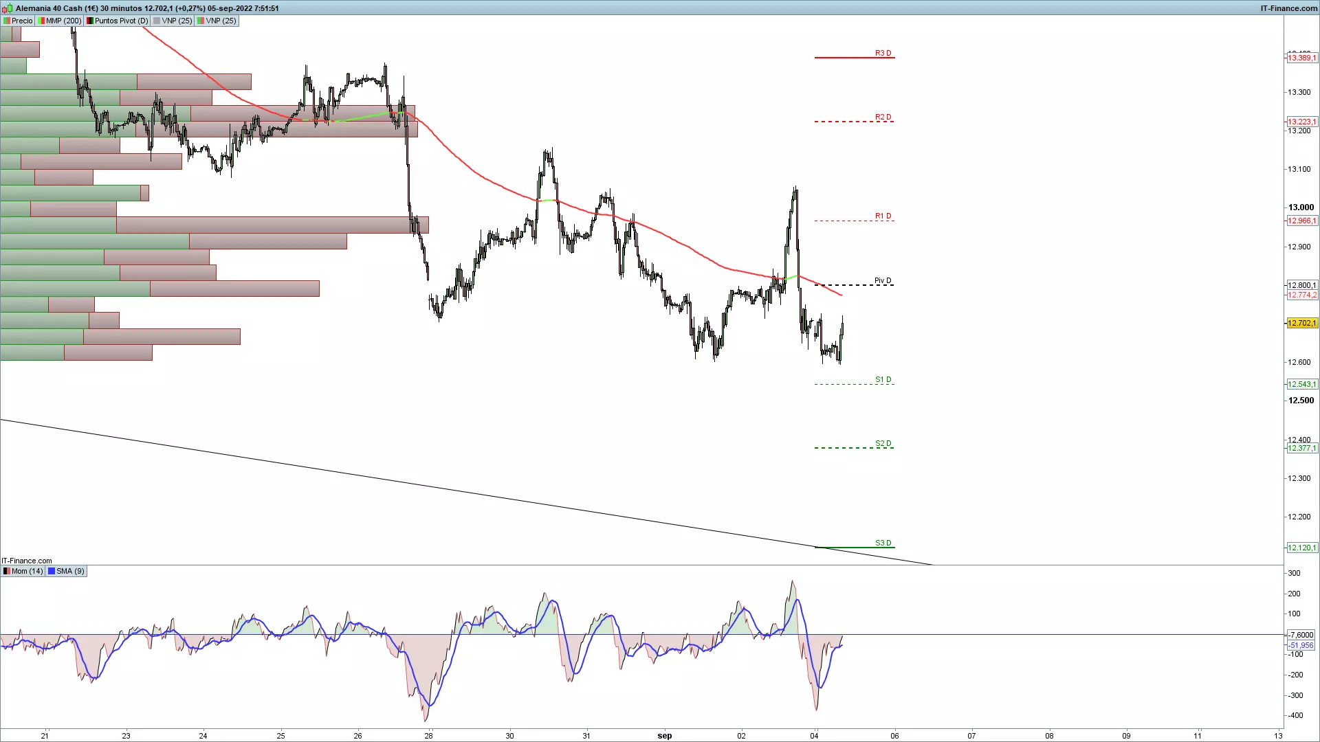Image resolution: width=1320 pixels, height=742 pixels.
Task: Click the candlestick chart icon beside the title
Action: 7,8
